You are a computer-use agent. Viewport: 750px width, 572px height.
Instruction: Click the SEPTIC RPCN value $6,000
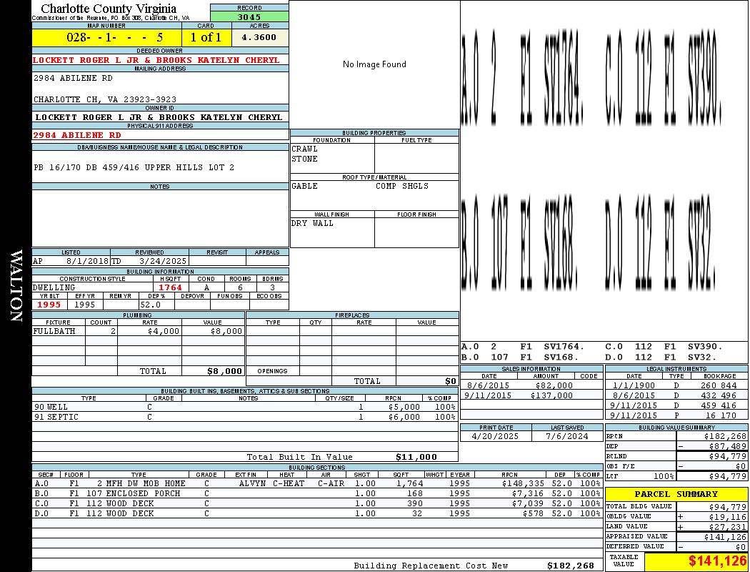click(404, 418)
